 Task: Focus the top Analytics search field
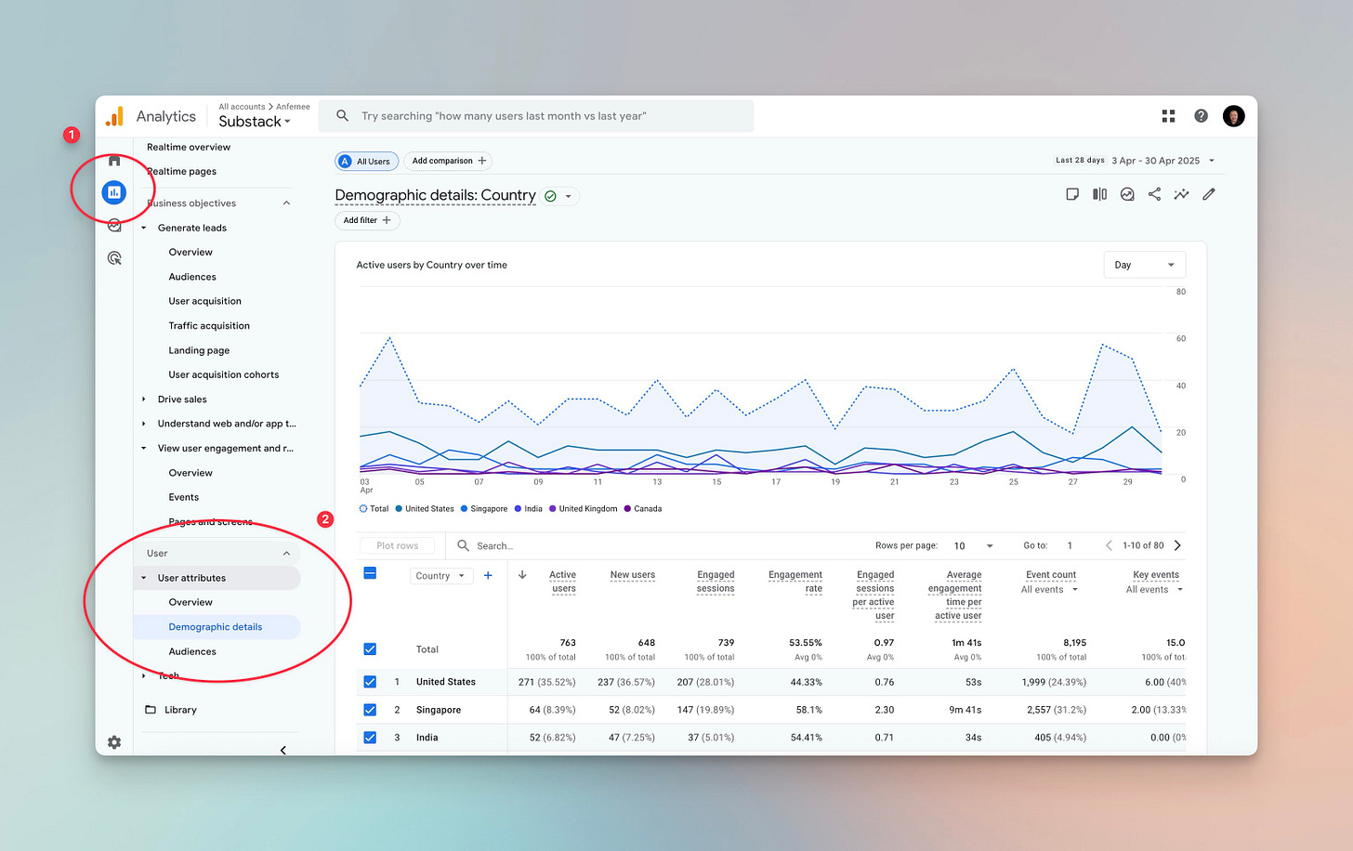(536, 116)
